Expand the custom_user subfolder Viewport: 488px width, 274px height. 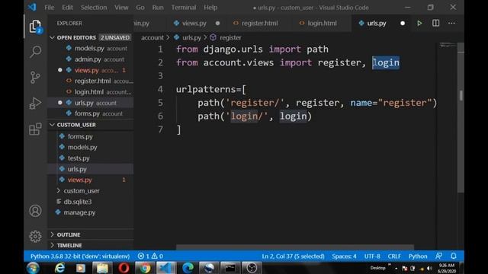82,191
